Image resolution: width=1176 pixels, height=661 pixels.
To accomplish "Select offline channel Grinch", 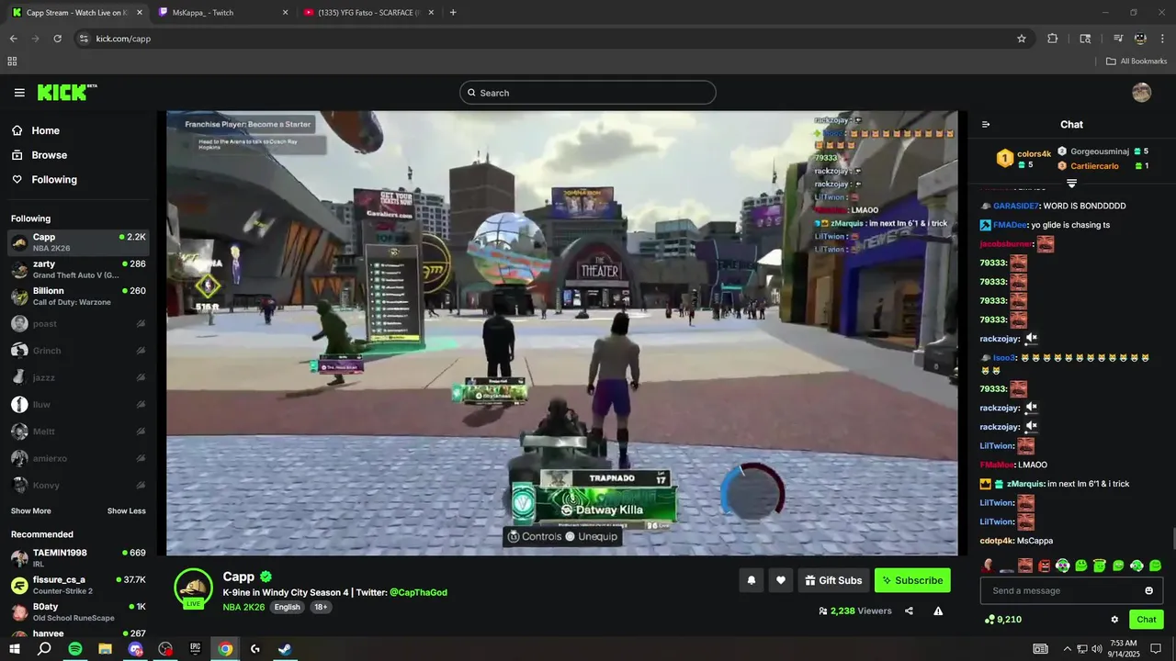I will (x=78, y=350).
